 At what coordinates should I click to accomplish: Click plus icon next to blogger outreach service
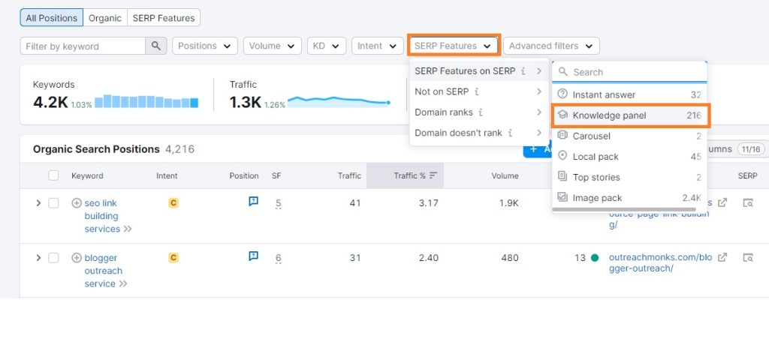(x=77, y=258)
